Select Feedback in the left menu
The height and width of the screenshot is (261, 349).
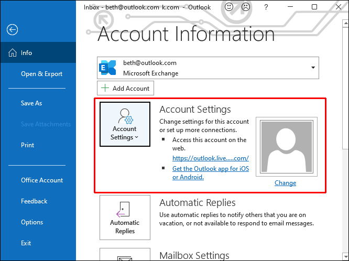click(34, 201)
